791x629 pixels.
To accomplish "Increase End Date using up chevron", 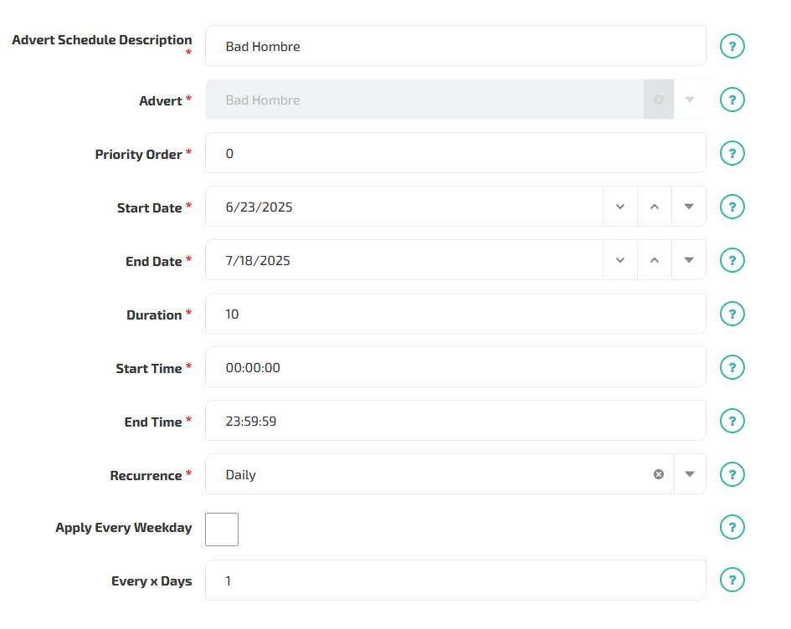I will 655,260.
